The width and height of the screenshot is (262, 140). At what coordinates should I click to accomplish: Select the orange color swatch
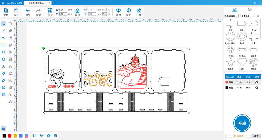(x=15, y=136)
